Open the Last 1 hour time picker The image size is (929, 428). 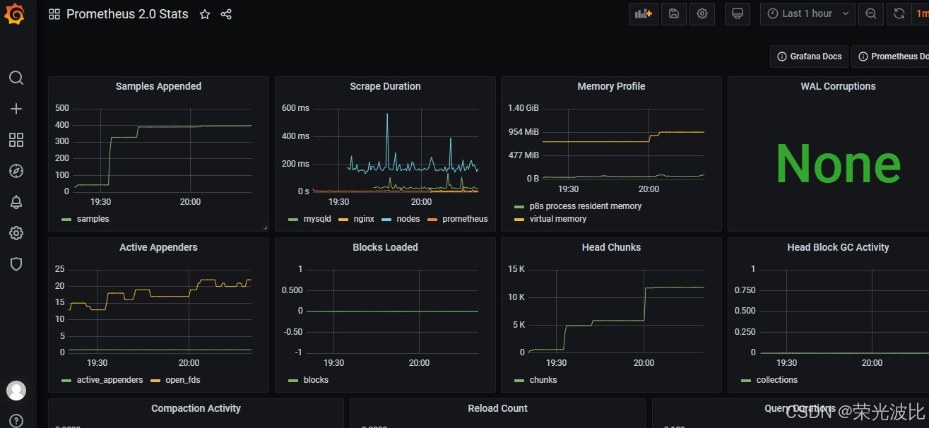click(x=807, y=13)
